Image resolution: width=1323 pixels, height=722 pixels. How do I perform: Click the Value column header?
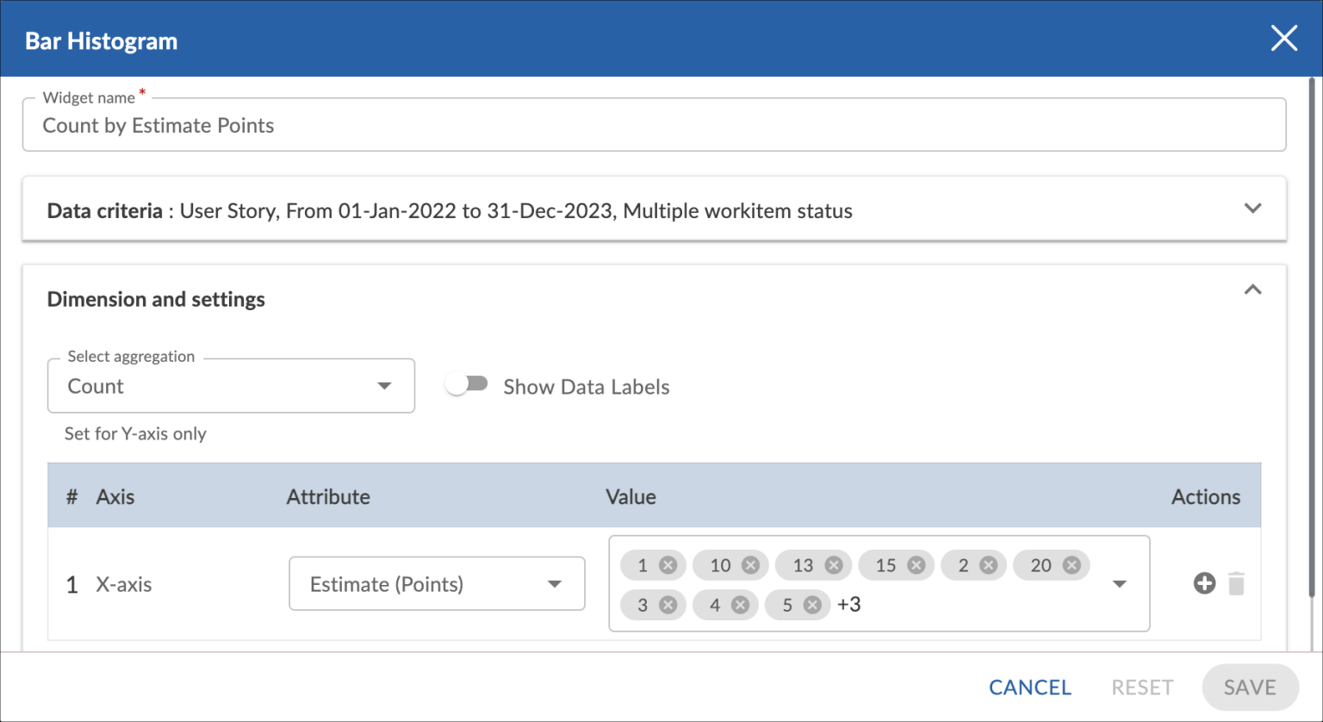(x=630, y=496)
